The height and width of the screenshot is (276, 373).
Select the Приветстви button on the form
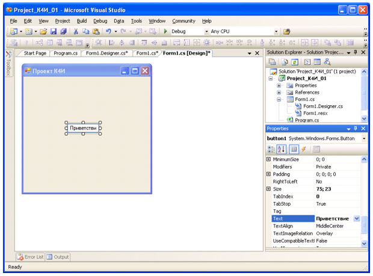[x=83, y=128]
